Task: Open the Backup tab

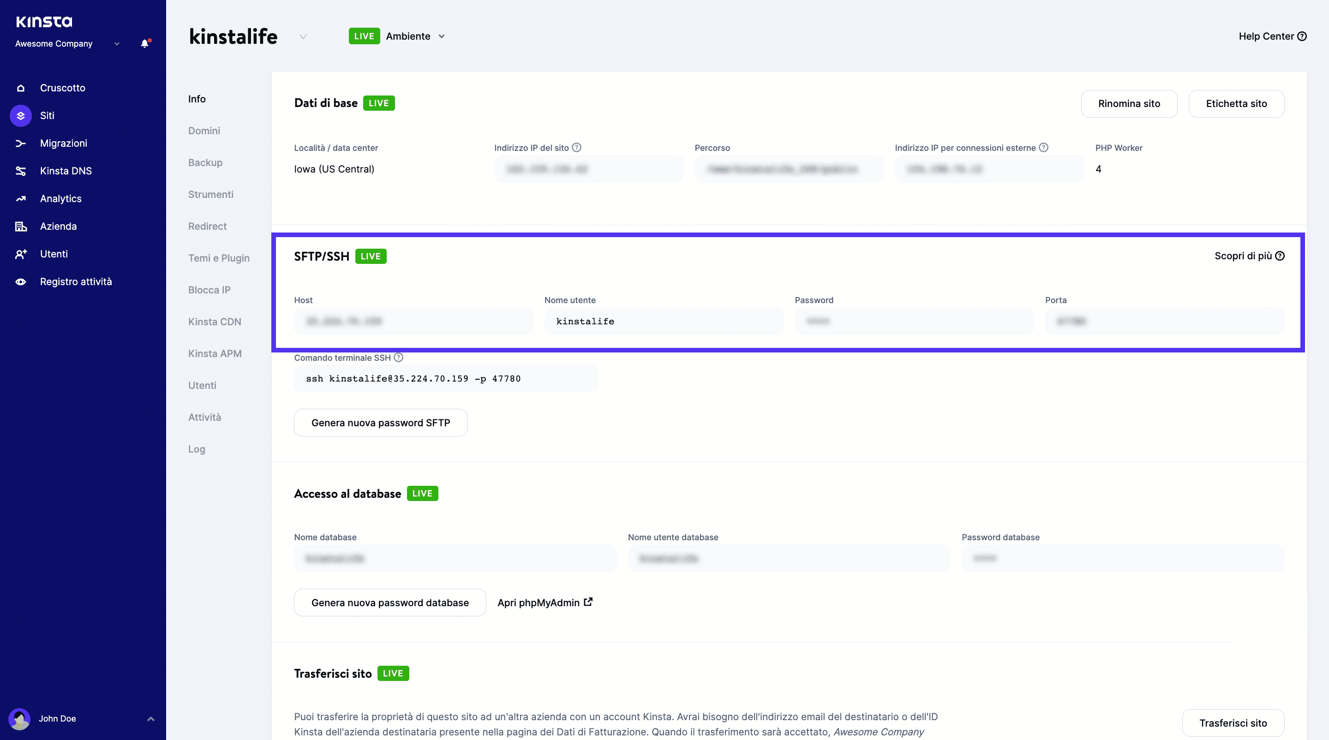Action: tap(205, 162)
